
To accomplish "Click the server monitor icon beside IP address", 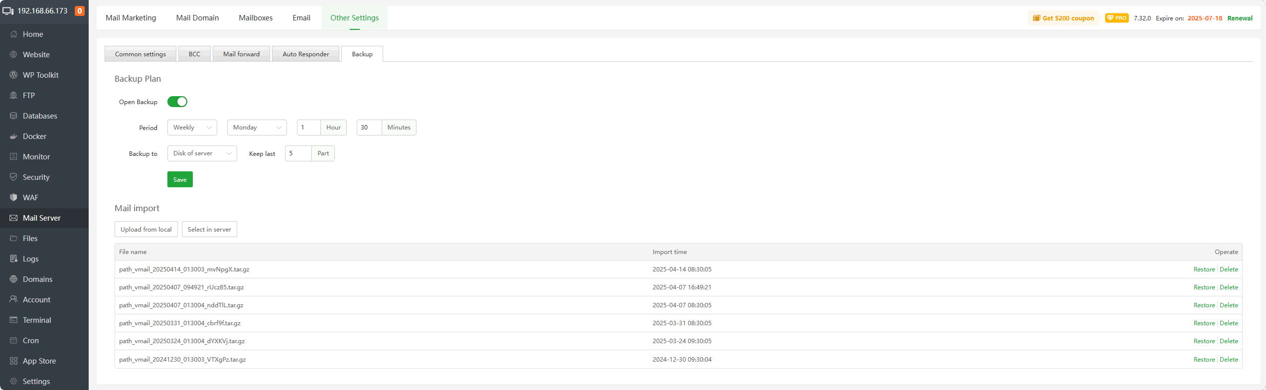I will [8, 11].
